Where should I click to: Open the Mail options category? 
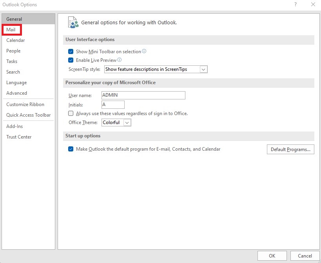[x=11, y=30]
